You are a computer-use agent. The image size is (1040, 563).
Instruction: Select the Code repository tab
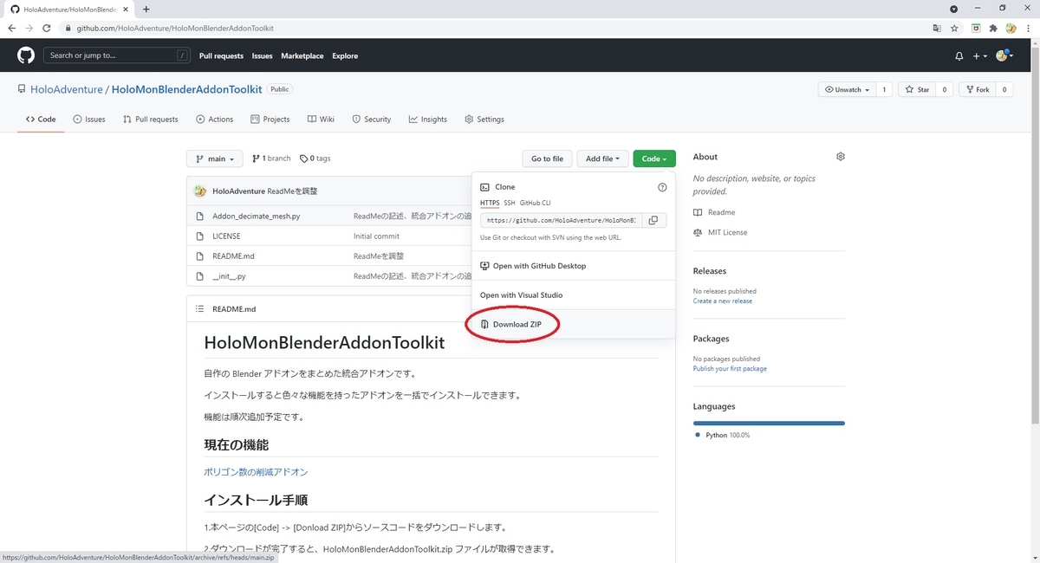(x=41, y=120)
